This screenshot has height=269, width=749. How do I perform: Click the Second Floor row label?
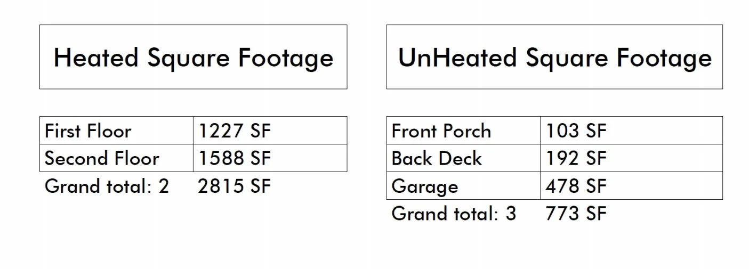click(x=102, y=159)
